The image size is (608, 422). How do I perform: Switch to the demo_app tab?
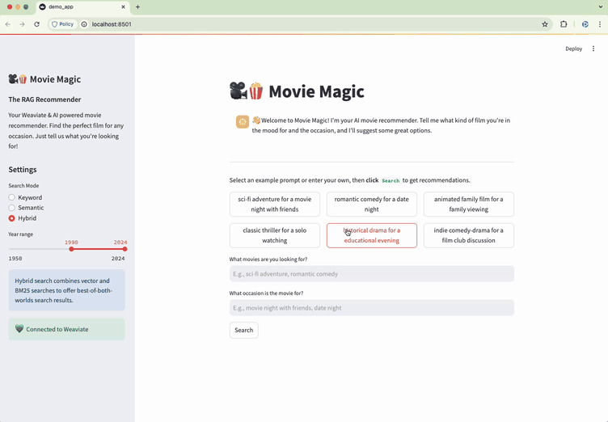pos(81,7)
